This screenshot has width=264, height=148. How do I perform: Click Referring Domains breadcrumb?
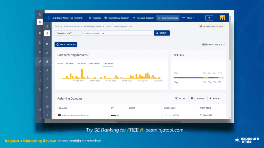[x=93, y=26]
